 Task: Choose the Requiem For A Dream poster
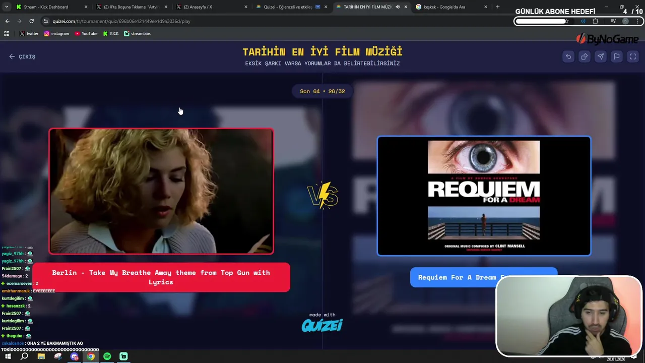[484, 196]
